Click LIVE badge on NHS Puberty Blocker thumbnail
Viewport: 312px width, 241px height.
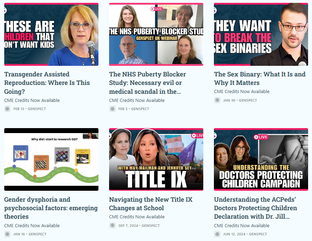(157, 9)
